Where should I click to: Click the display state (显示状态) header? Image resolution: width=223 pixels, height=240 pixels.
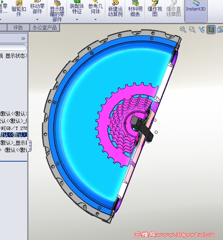click(x=16, y=56)
